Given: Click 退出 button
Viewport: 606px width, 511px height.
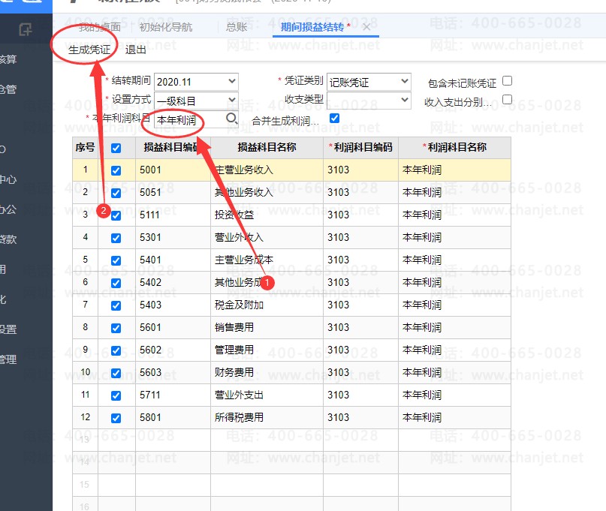Looking at the screenshot, I should click(x=136, y=50).
